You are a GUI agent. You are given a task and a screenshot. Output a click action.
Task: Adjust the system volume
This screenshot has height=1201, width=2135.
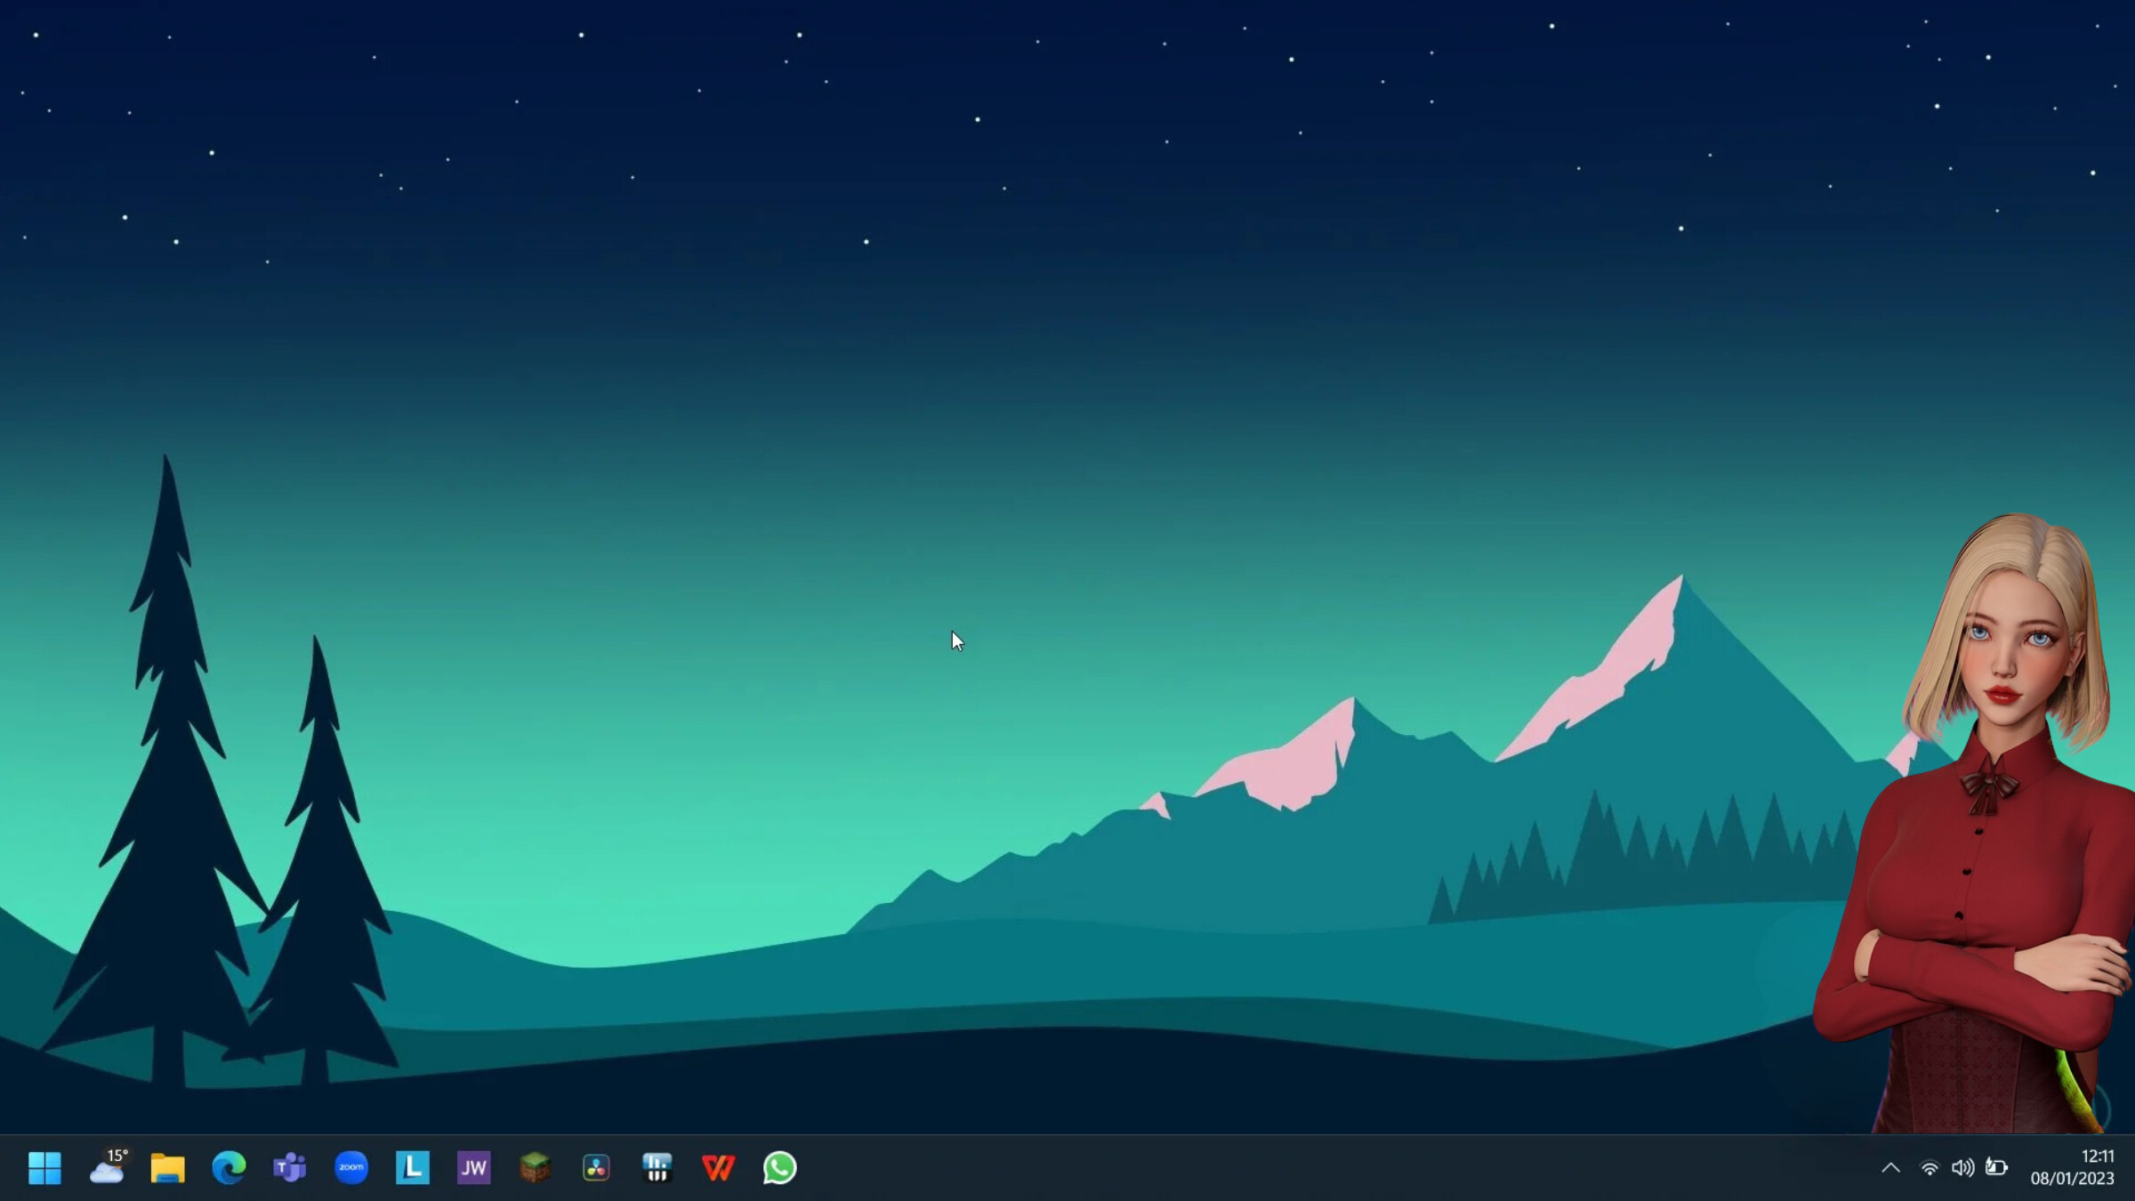click(1963, 1168)
